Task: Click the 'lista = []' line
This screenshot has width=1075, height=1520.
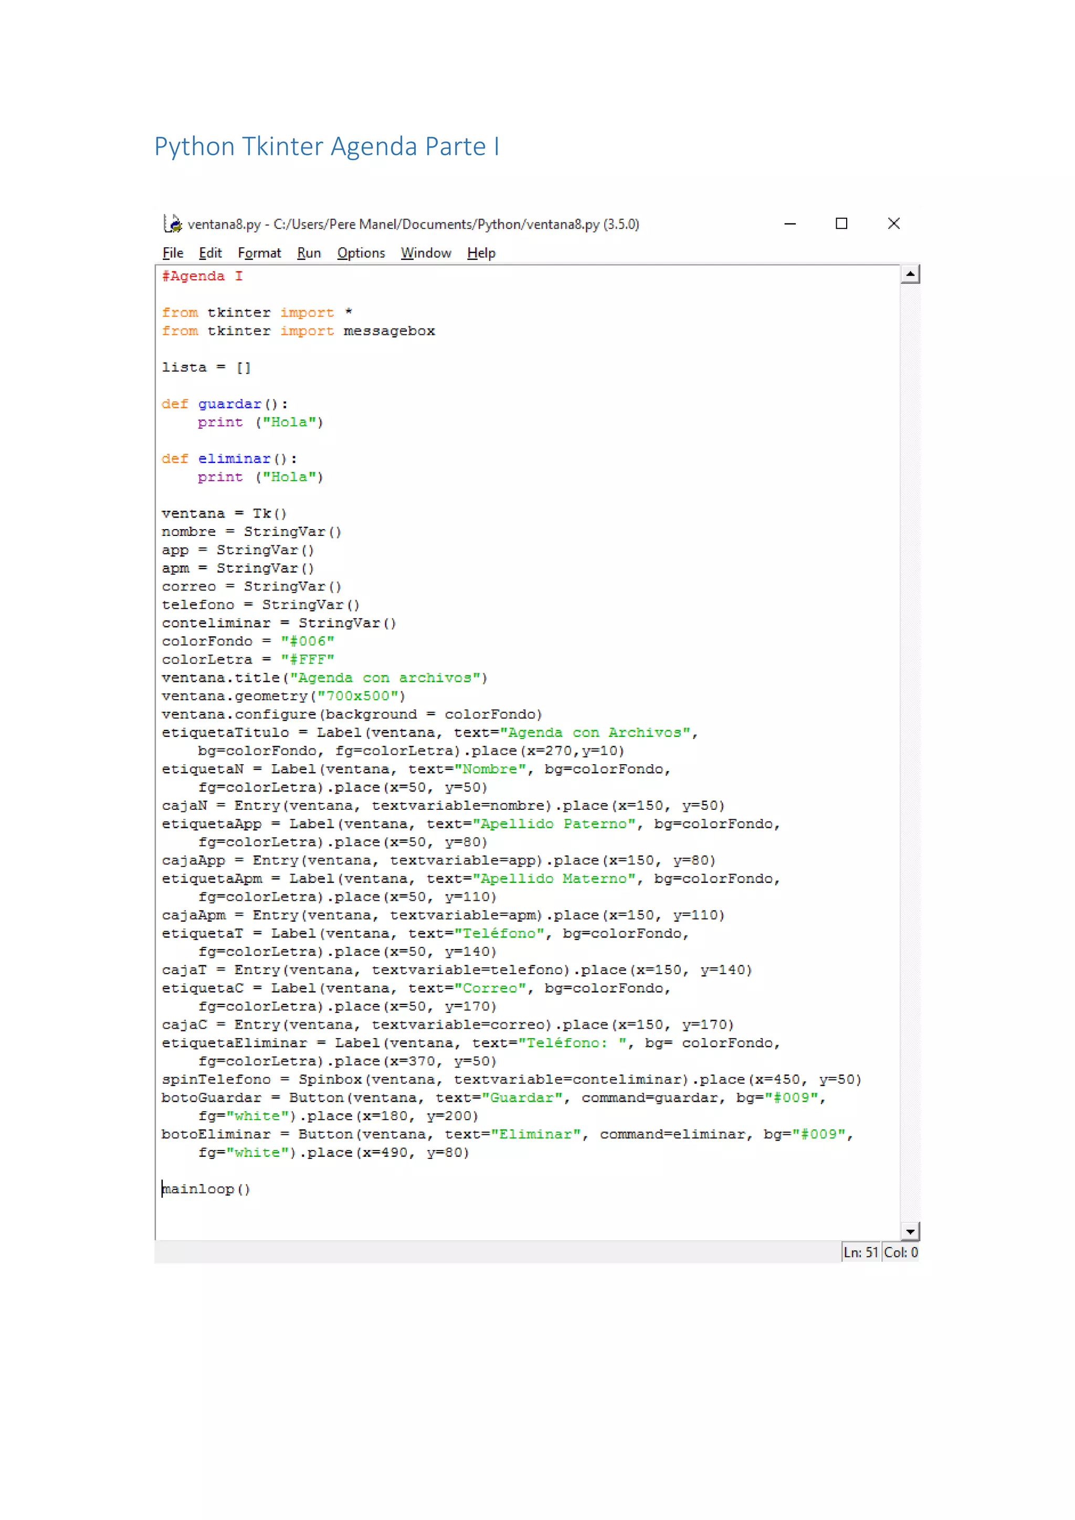Action: point(206,367)
